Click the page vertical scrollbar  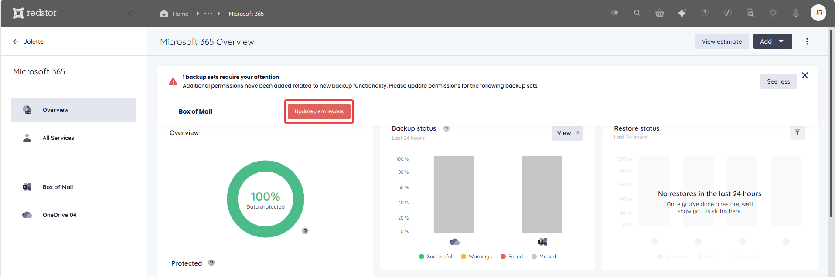point(831,123)
